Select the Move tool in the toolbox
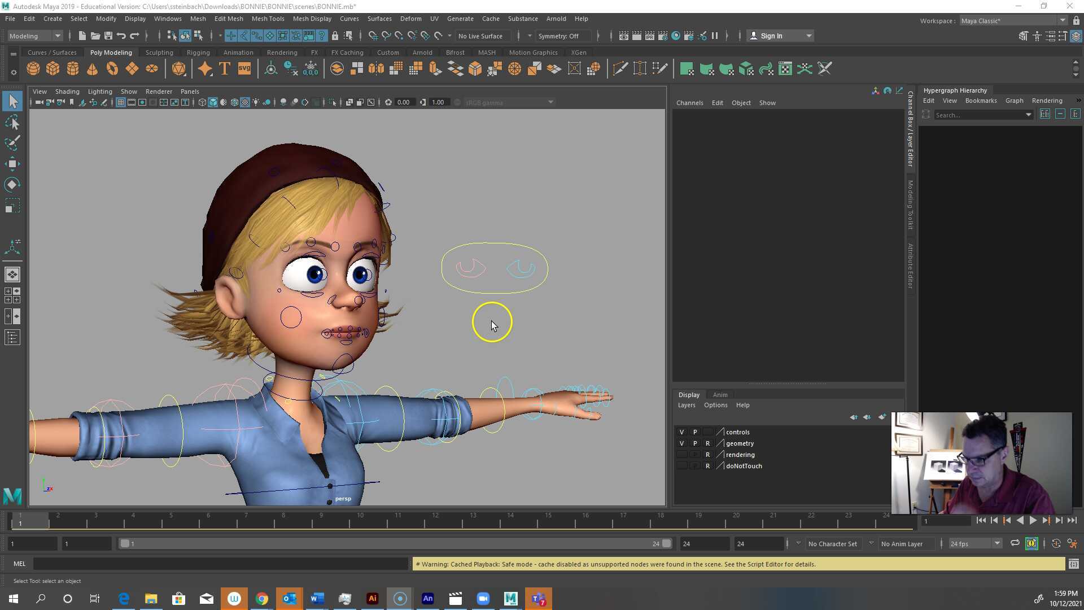Image resolution: width=1084 pixels, height=610 pixels. click(x=12, y=164)
